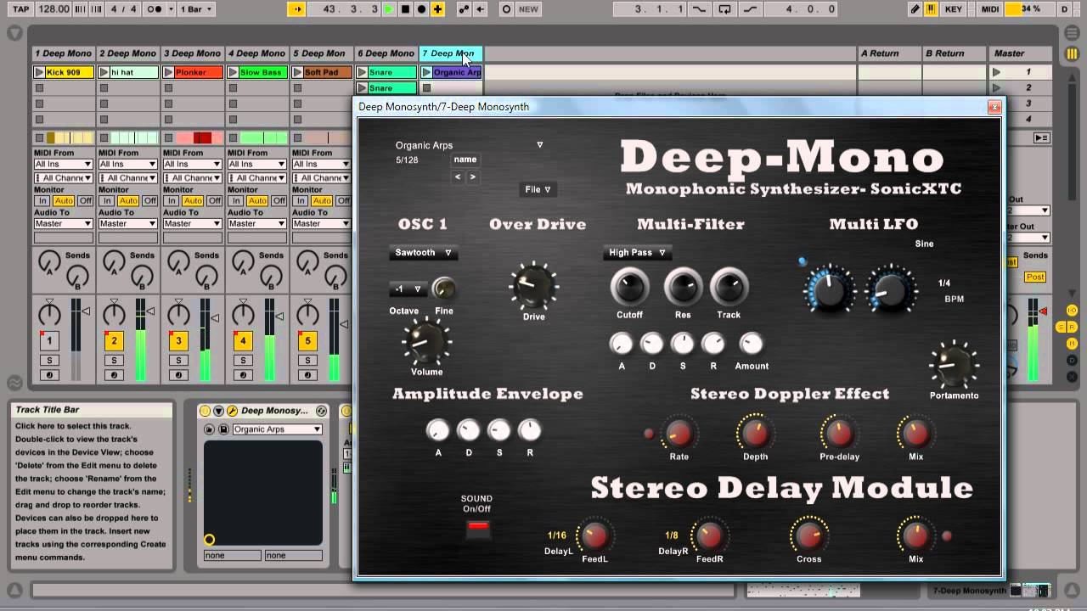Image resolution: width=1087 pixels, height=611 pixels.
Task: Click the transport Play button
Action: (x=389, y=9)
